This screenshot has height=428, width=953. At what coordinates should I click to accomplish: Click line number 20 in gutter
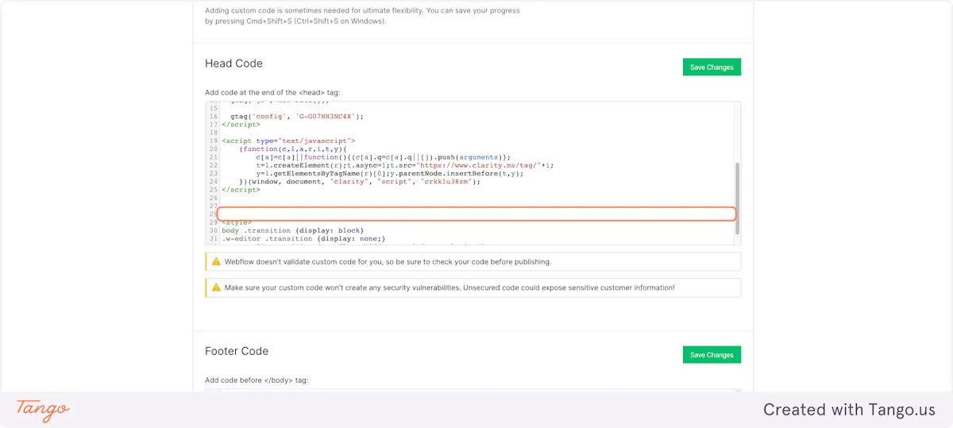[x=213, y=148]
